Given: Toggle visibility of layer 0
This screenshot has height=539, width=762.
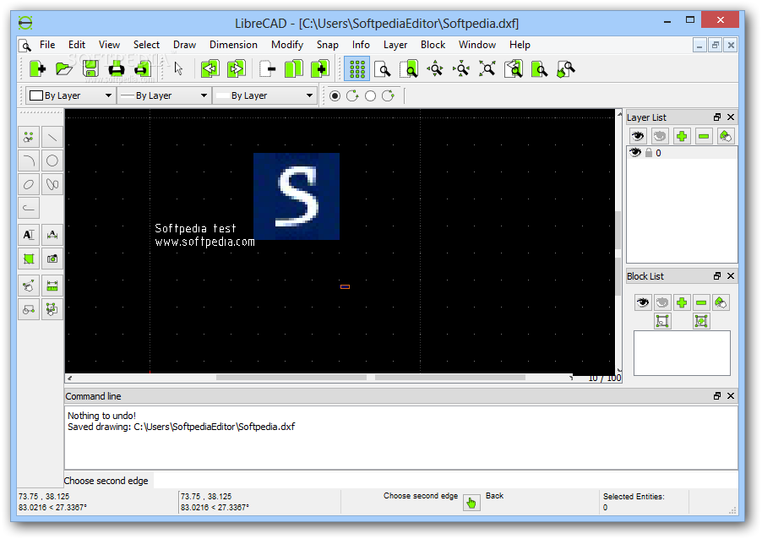Looking at the screenshot, I should pyautogui.click(x=635, y=153).
